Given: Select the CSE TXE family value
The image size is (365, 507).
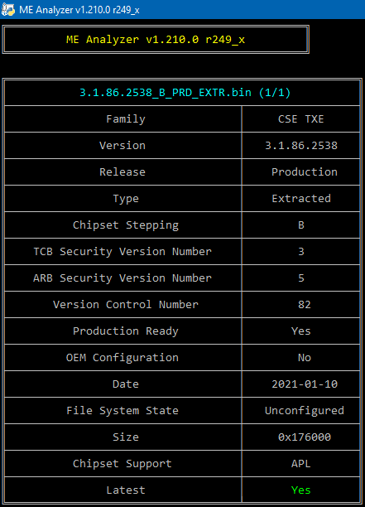Looking at the screenshot, I should coord(300,119).
